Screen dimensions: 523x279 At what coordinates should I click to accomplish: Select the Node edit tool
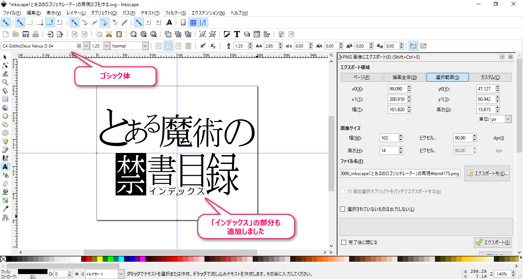pos(5,66)
